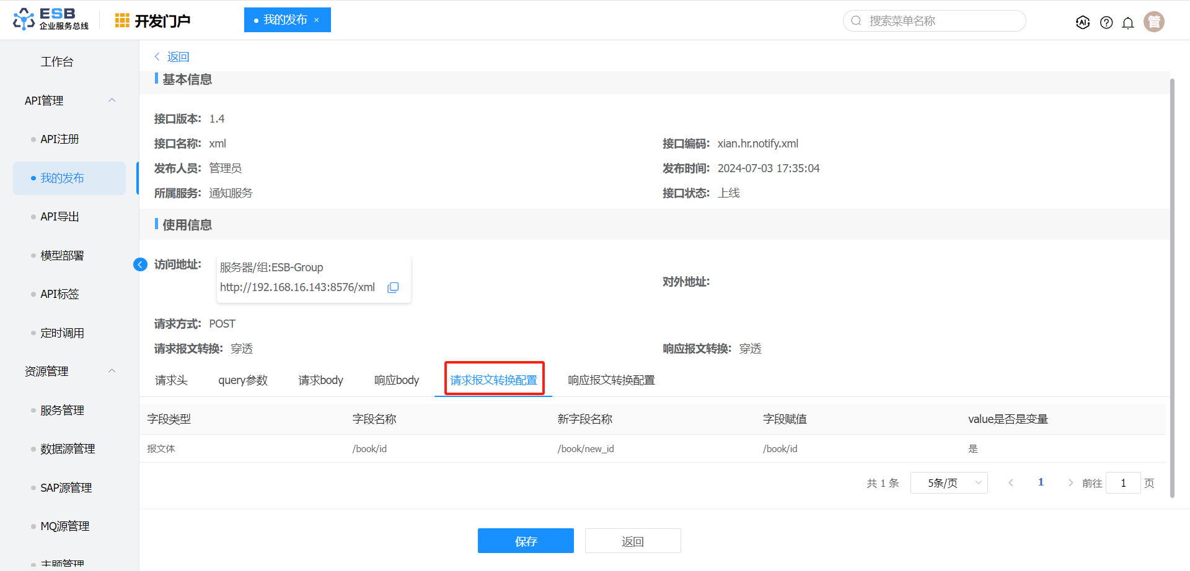Screen dimensions: 1190x571
Task: Switch to the 响应报文转换配置 tab
Action: pyautogui.click(x=611, y=380)
